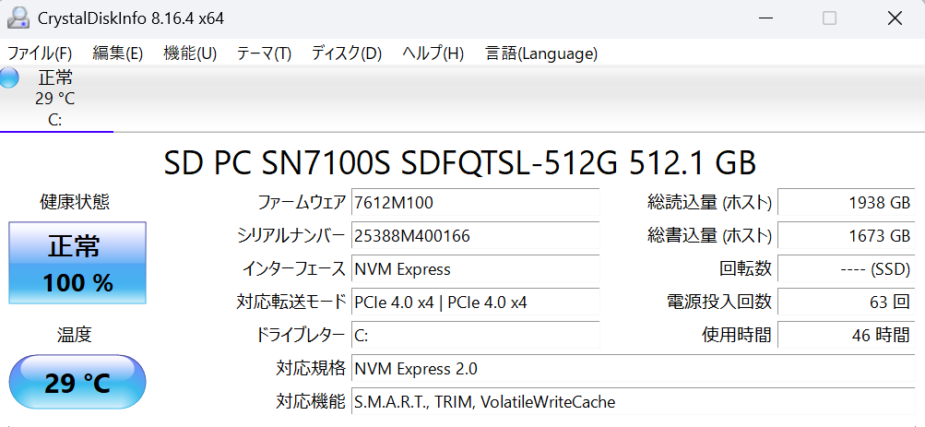Click the interface field showing NVM Express

[475, 269]
